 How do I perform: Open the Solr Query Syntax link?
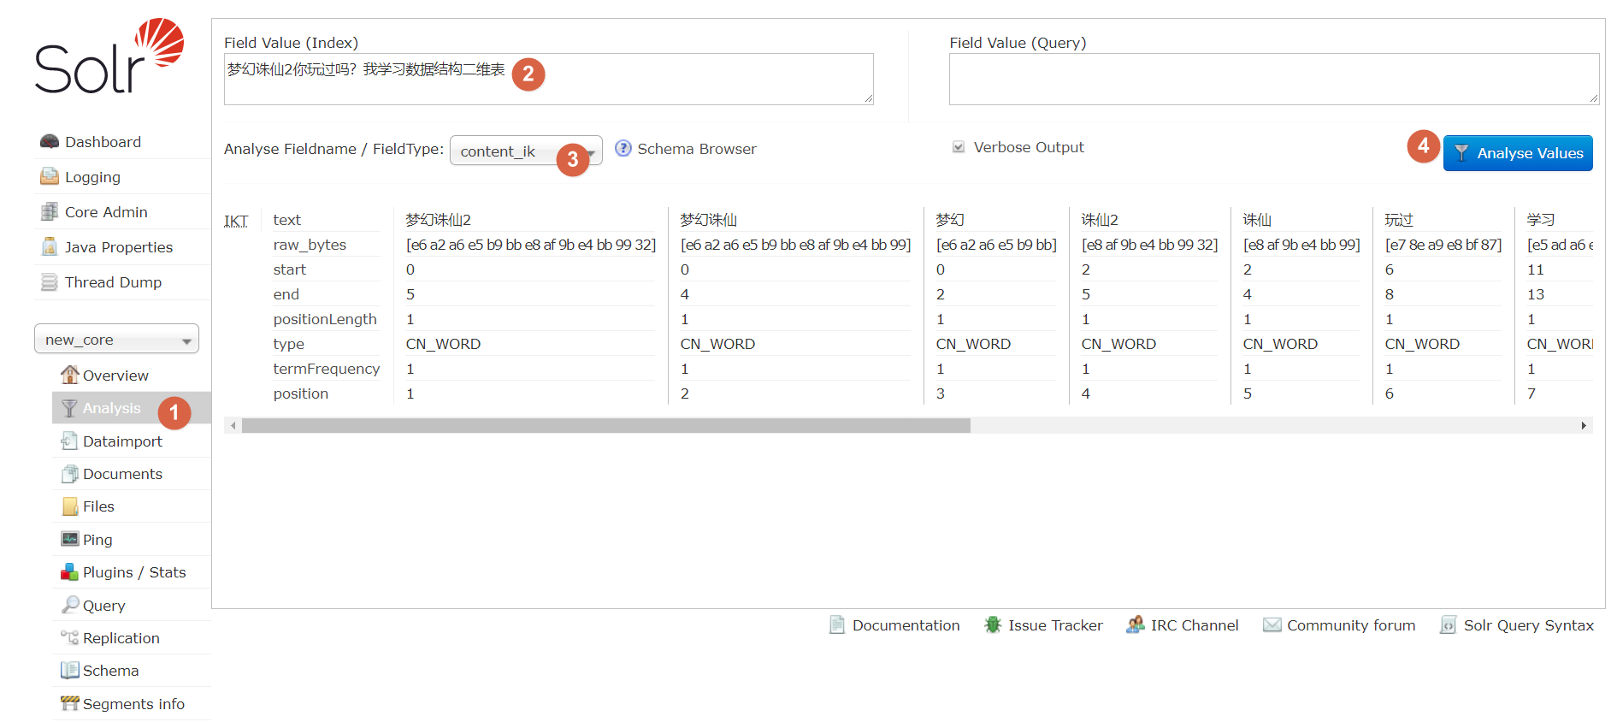1528,624
